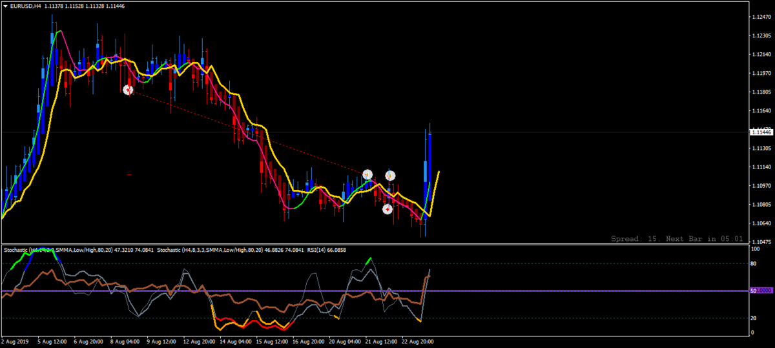775x348 pixels.
Task: Click the 80 level label on indicator scale
Action: click(x=754, y=263)
